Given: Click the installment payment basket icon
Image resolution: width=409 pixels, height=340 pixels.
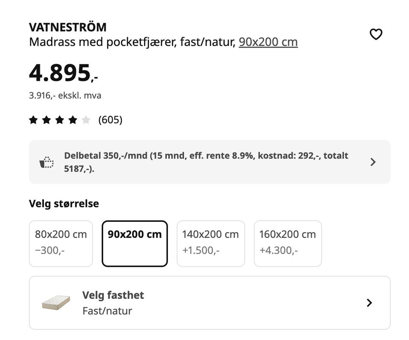Looking at the screenshot, I should point(47,162).
